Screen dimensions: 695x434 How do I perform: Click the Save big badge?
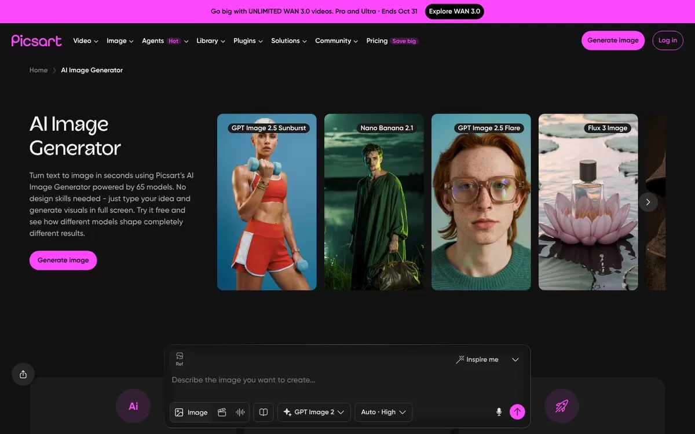tap(404, 41)
